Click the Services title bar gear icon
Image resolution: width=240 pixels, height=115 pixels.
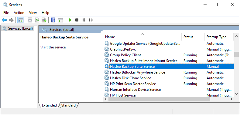point(5,5)
